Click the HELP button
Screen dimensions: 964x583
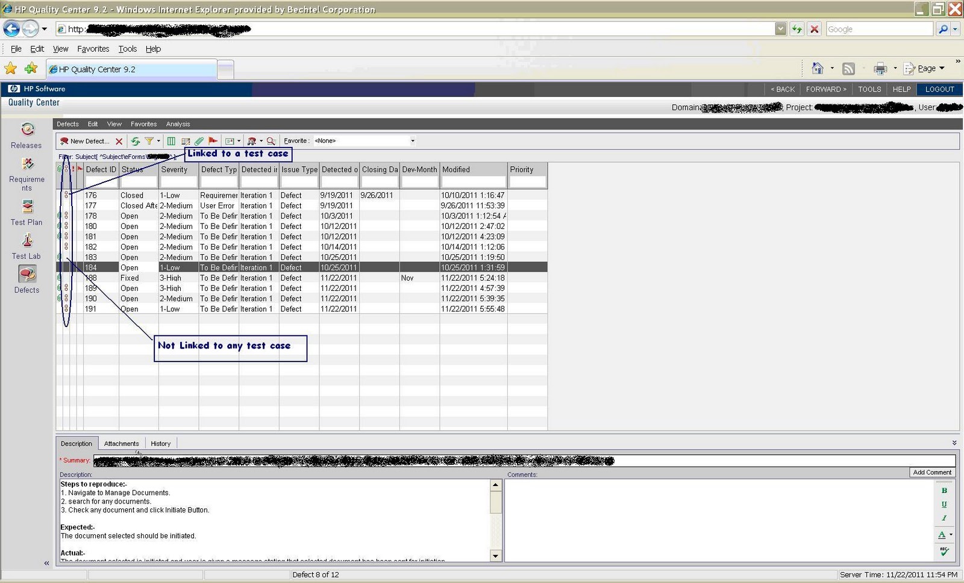pos(902,89)
